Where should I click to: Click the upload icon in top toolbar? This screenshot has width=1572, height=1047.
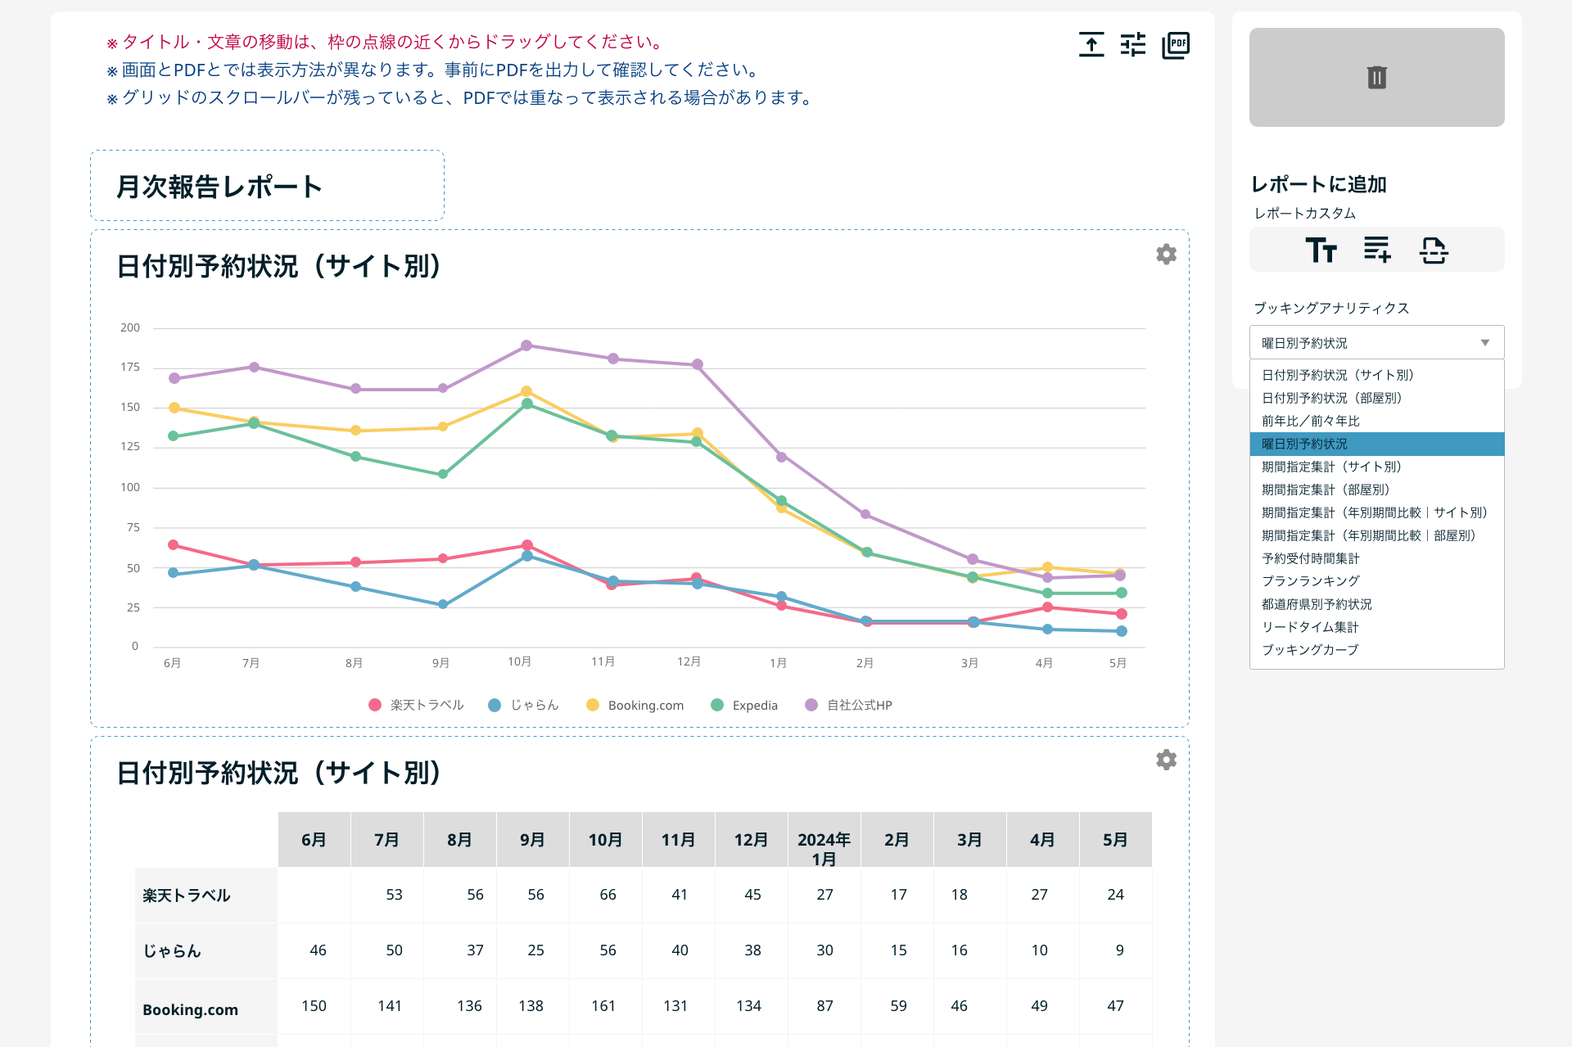pos(1091,44)
